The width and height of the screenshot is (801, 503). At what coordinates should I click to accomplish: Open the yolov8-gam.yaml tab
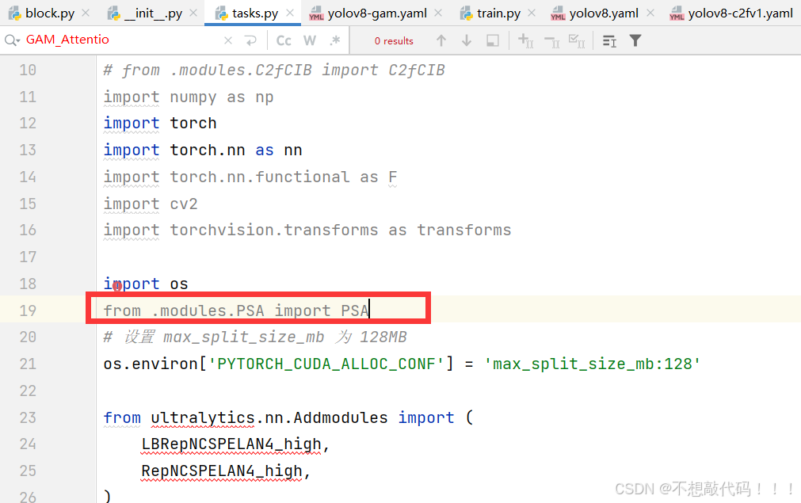click(376, 13)
